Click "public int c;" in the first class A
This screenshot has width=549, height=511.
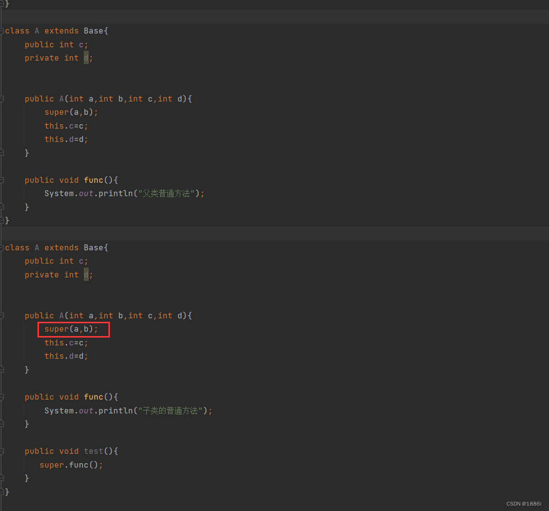click(56, 45)
